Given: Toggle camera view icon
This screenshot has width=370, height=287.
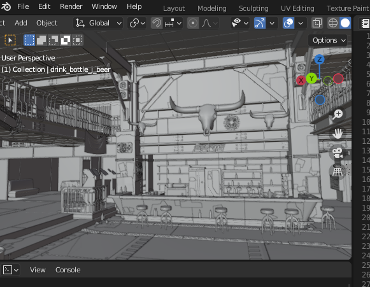Looking at the screenshot, I should 338,153.
